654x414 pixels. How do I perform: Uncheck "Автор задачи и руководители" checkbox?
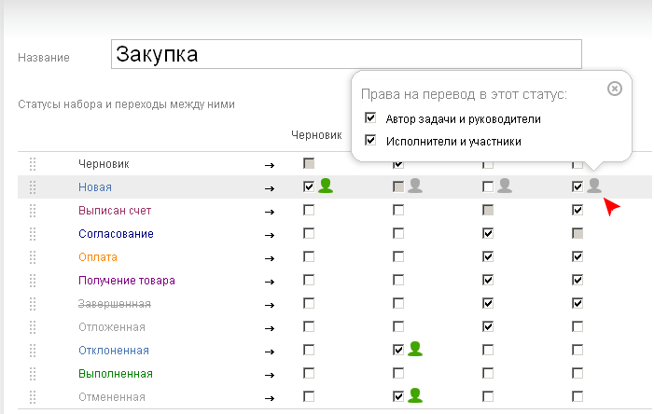[370, 118]
